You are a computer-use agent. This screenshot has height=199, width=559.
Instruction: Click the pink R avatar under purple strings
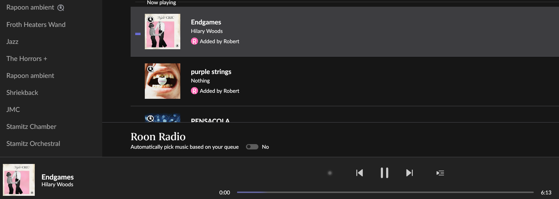coord(194,91)
